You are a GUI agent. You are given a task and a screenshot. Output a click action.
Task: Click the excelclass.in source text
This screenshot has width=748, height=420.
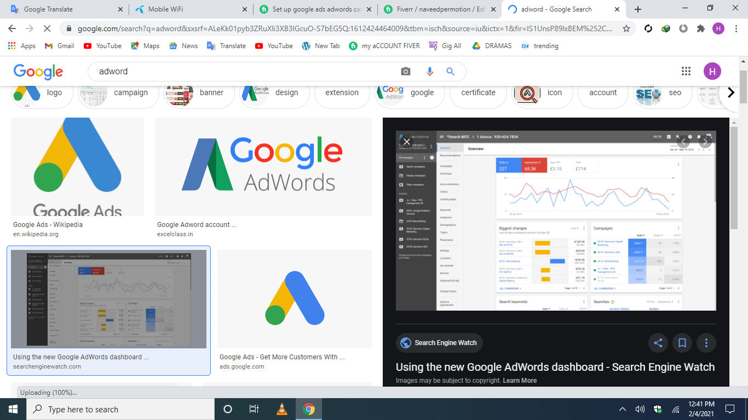click(x=175, y=234)
